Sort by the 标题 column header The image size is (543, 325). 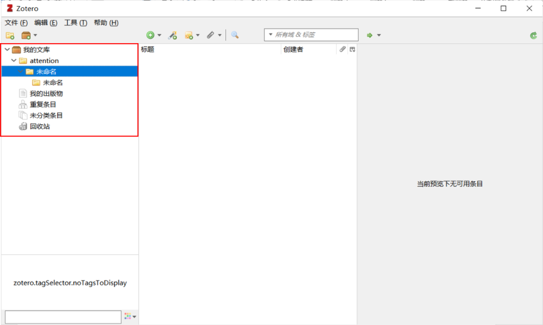click(x=210, y=49)
